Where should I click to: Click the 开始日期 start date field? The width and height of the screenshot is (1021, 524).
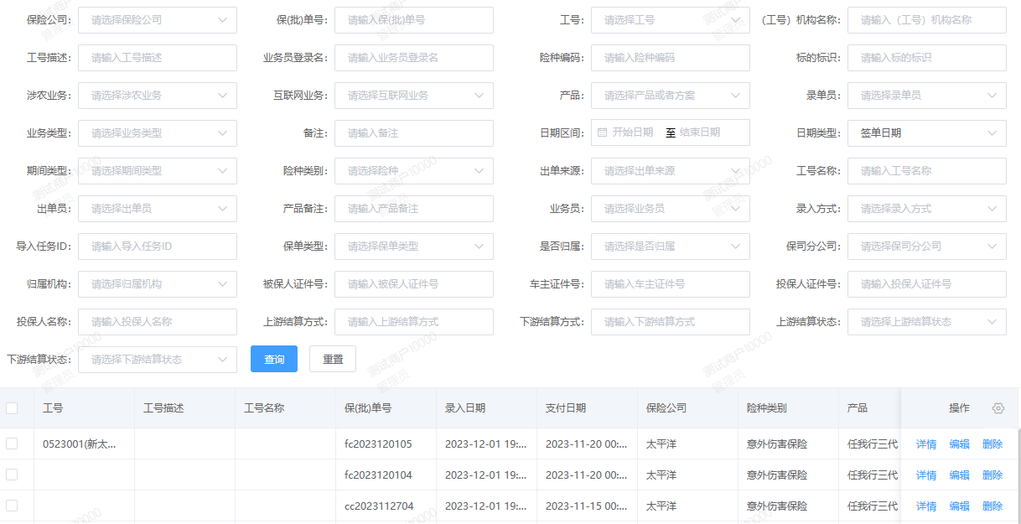pyautogui.click(x=633, y=132)
